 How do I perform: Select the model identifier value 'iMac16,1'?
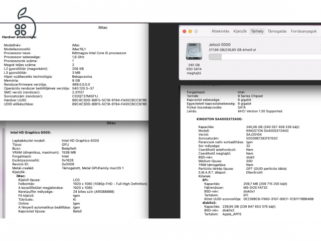(79, 49)
